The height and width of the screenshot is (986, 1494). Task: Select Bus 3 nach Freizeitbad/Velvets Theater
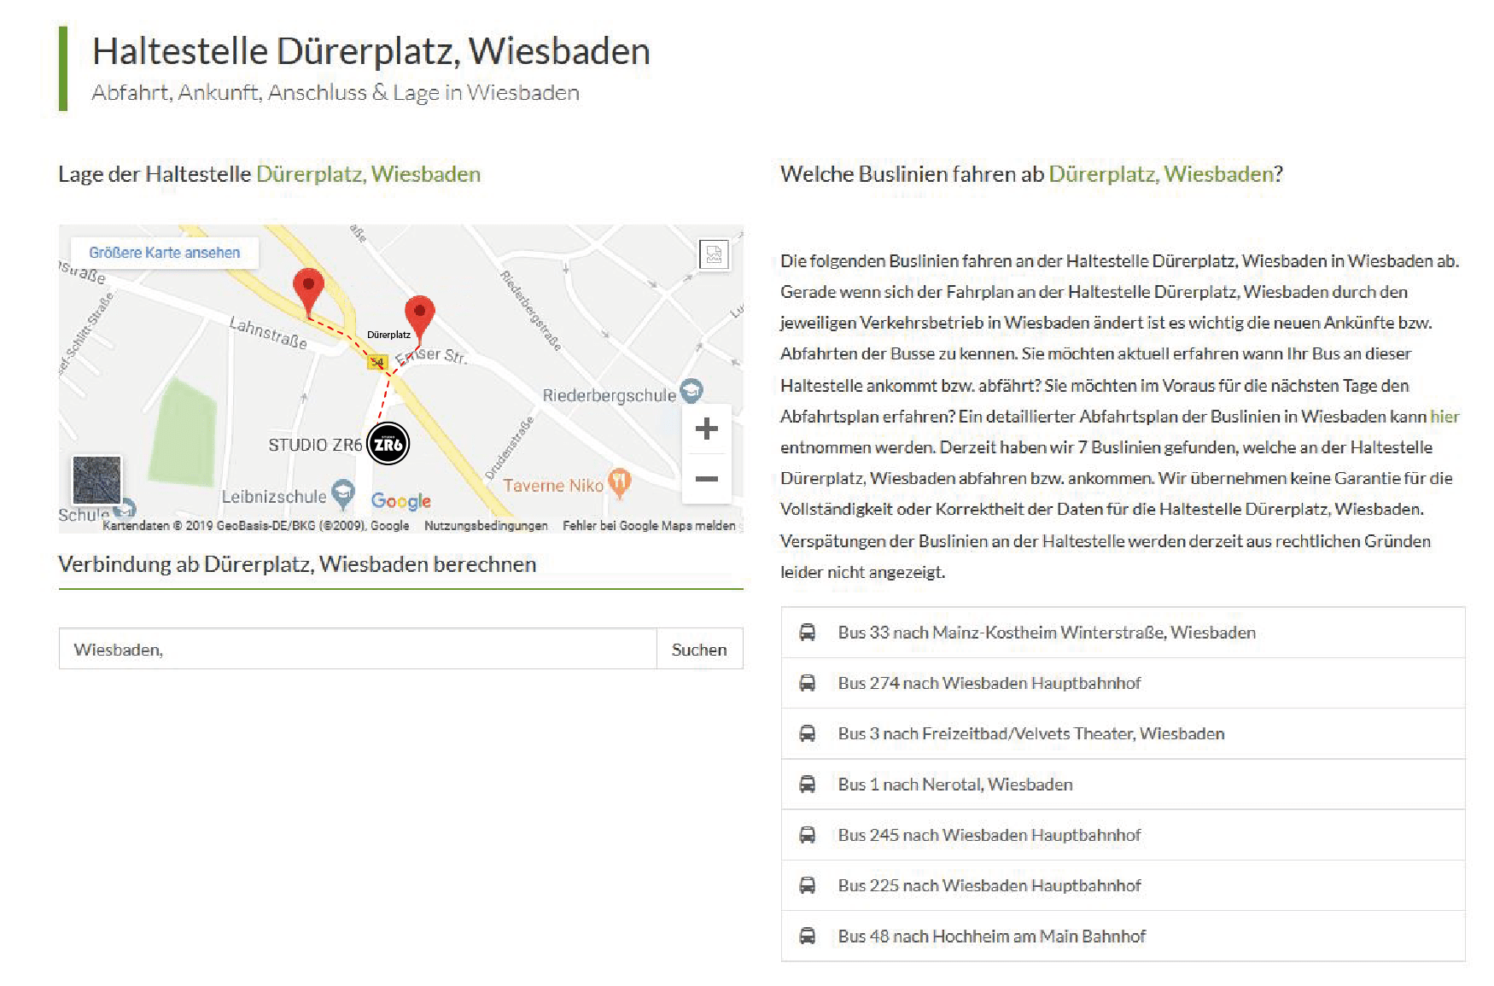(x=1123, y=733)
